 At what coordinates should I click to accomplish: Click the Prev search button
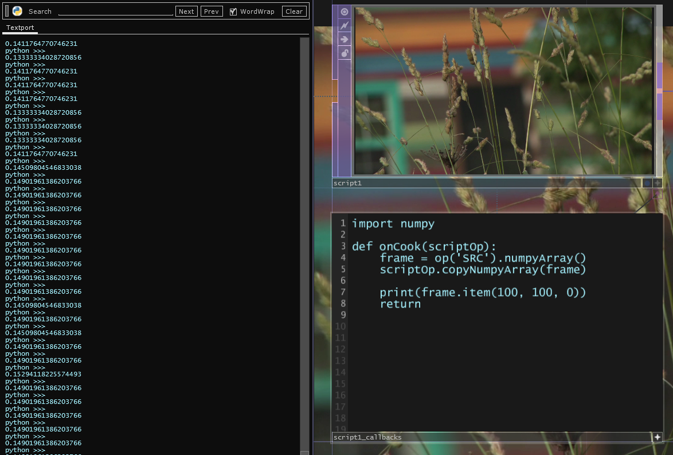212,11
